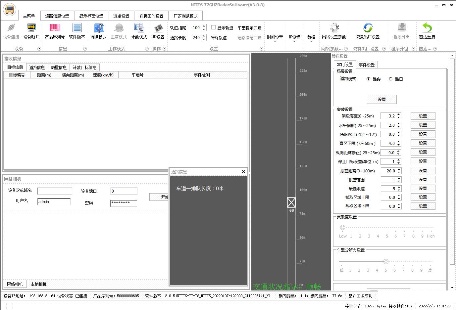Click the 车型分辨力设置 slider handle
This screenshot has width=456, height=310.
386,261
